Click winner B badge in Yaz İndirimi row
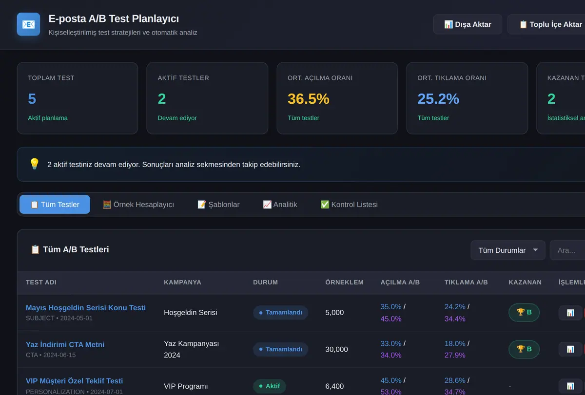Screen dimensions: 585x395 (524, 349)
